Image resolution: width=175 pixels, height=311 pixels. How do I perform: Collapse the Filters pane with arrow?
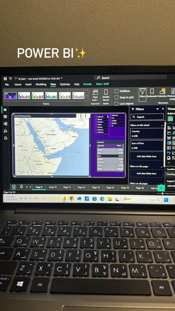(x=163, y=109)
